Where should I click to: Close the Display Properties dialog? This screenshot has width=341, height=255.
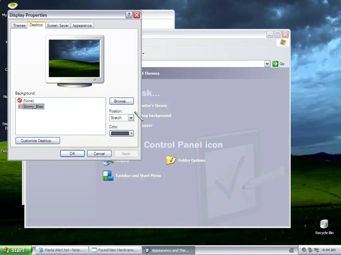tap(137, 15)
